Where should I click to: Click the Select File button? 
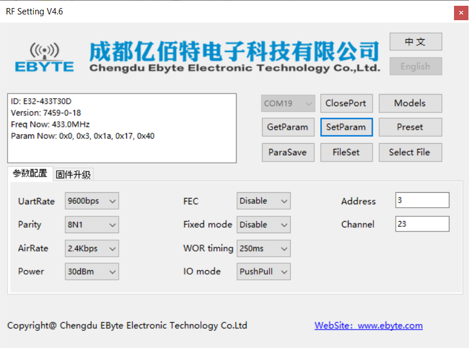410,152
